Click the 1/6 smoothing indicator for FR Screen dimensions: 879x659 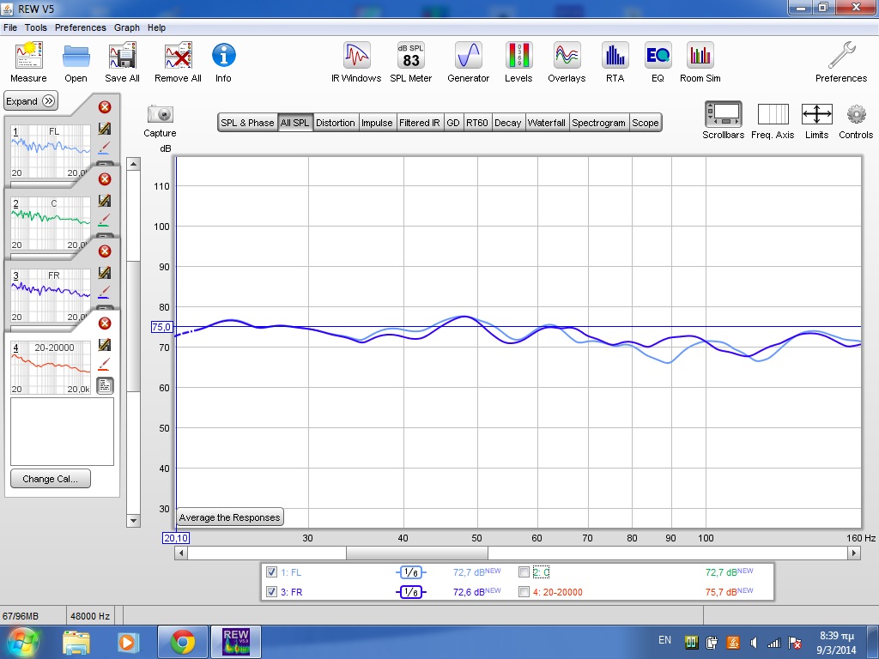point(411,592)
